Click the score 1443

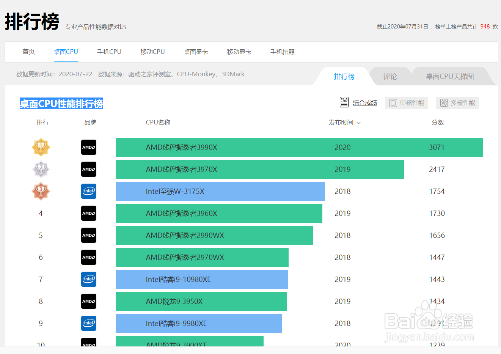tap(437, 279)
